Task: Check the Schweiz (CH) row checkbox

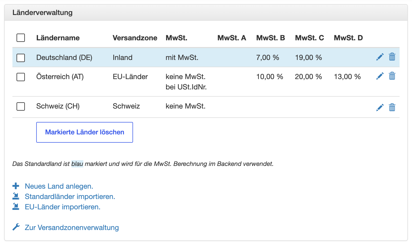Action: tap(21, 106)
